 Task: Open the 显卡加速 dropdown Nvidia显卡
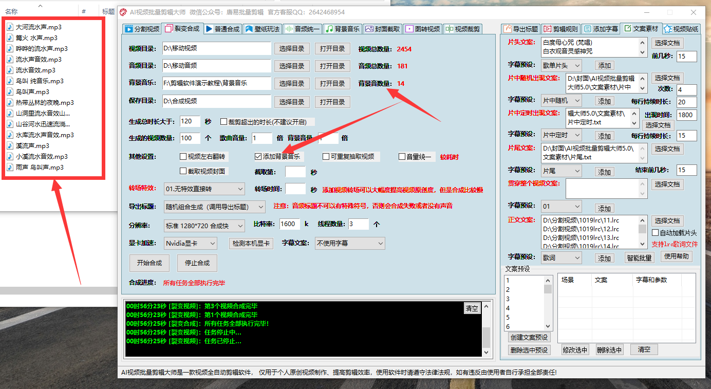[191, 243]
